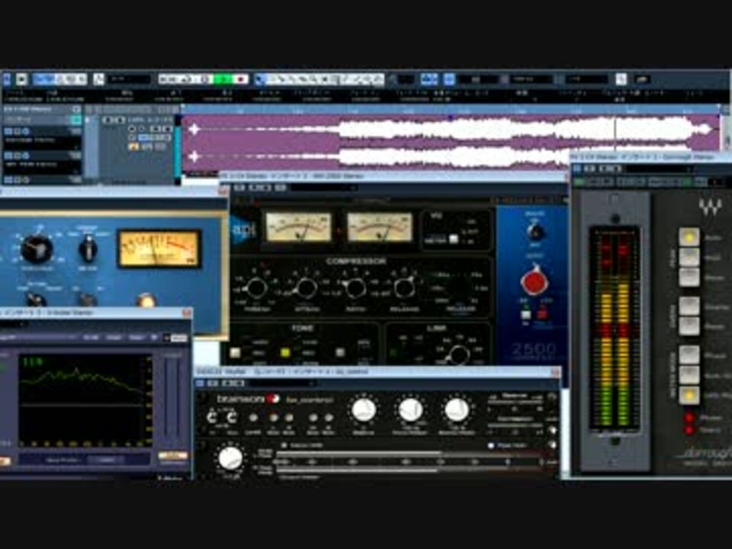732x549 pixels.
Task: Close the bx_control plugin window
Action: click(x=555, y=372)
